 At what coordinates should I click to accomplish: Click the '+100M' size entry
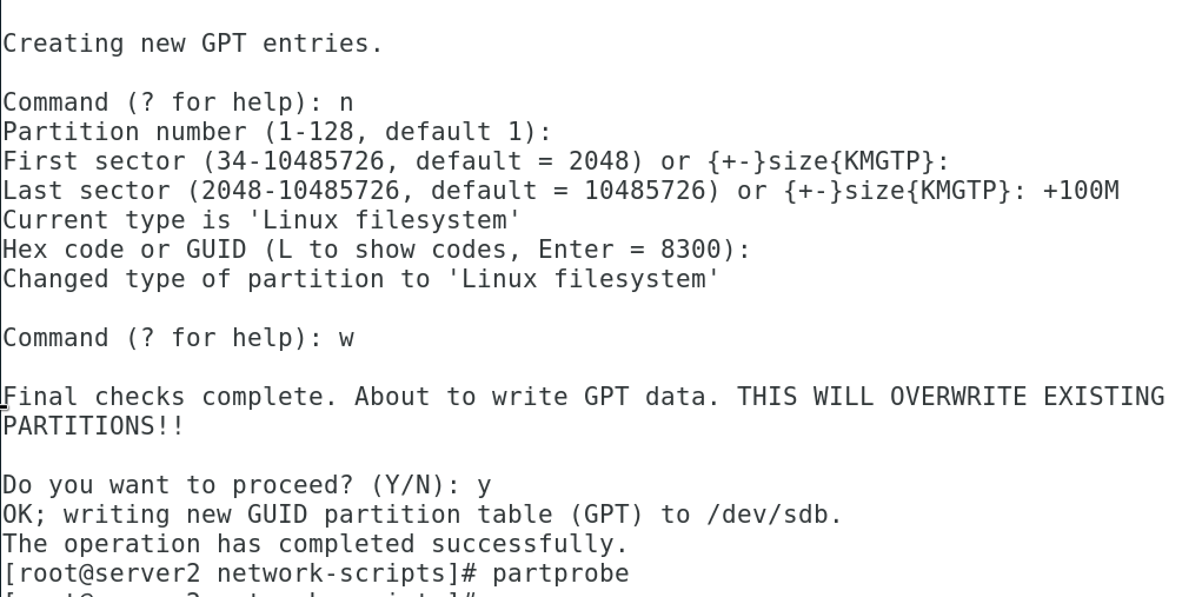1080,190
